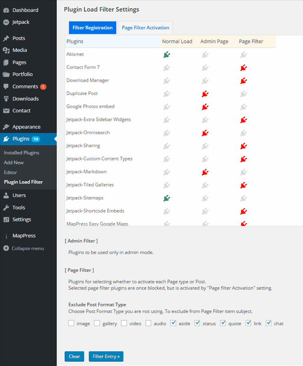Click Jetpack-Shortcode Embeds Normal Load plug

(167, 212)
